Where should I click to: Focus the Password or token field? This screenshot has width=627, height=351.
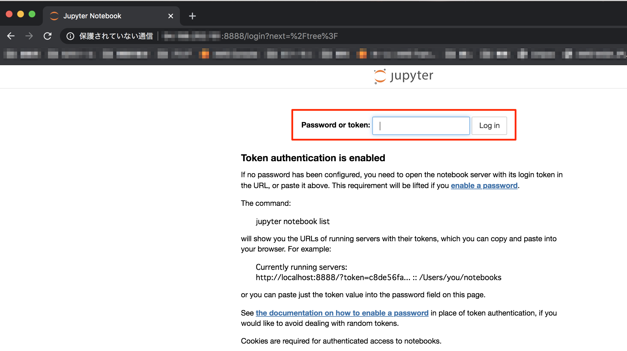click(421, 125)
